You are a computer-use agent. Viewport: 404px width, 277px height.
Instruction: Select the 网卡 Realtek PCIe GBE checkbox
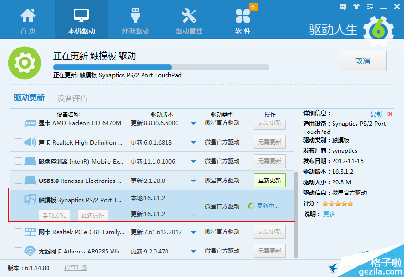pyautogui.click(x=18, y=232)
